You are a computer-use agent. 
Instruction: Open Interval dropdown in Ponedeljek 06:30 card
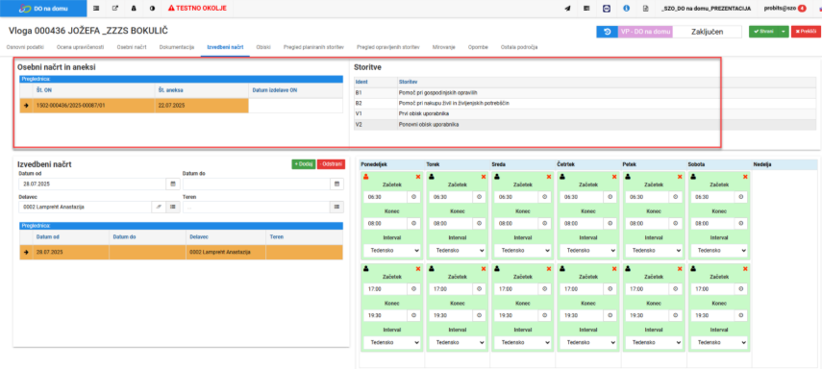pos(392,250)
